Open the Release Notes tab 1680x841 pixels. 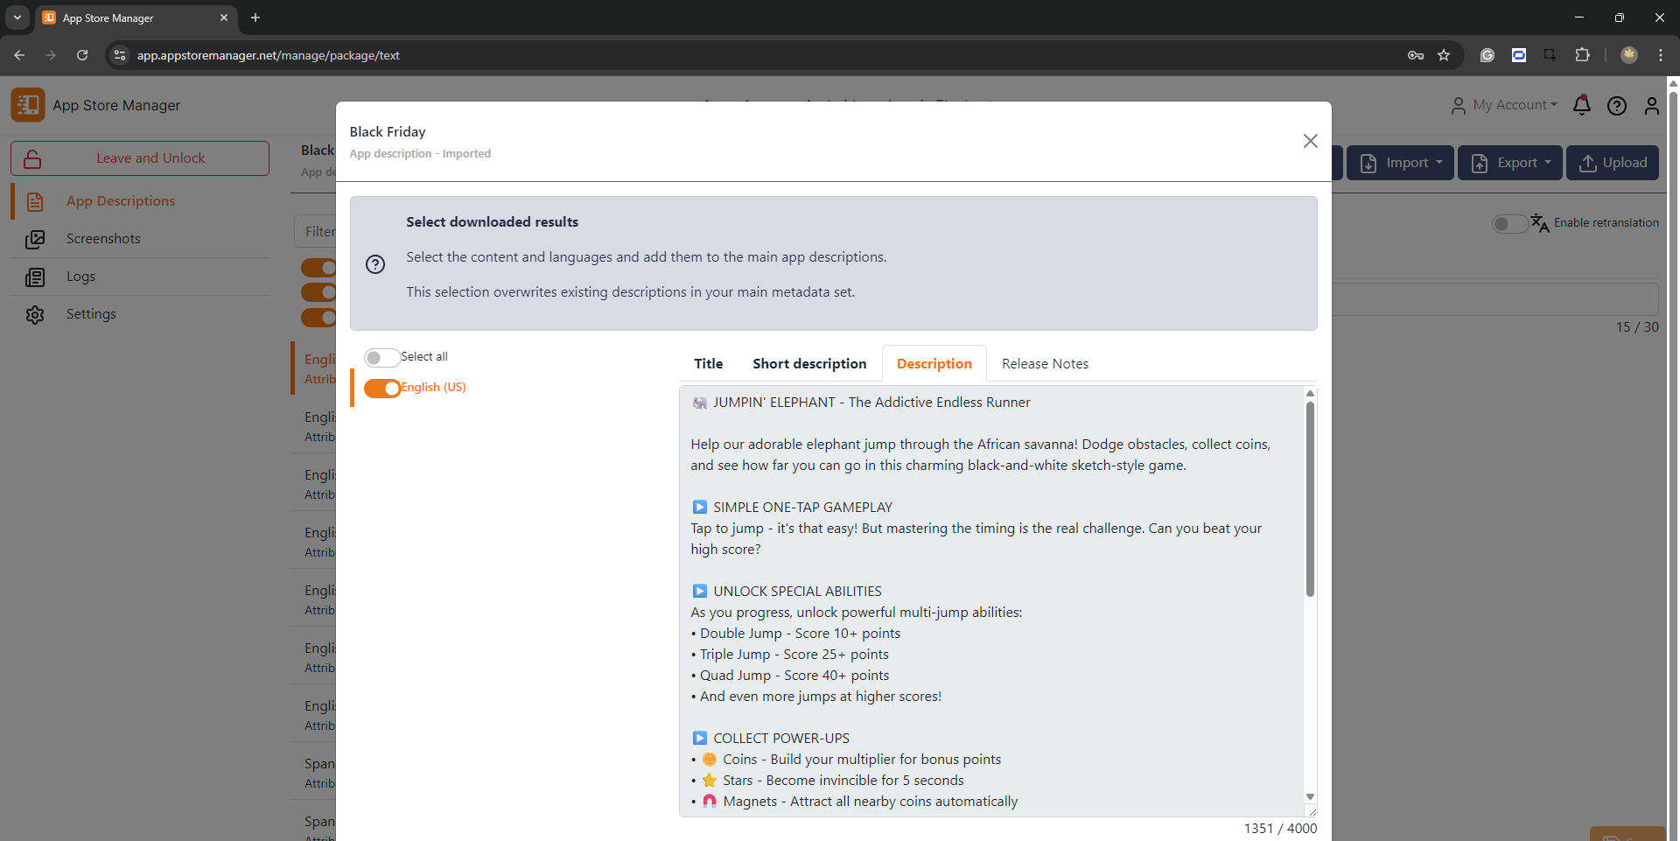[1045, 364]
